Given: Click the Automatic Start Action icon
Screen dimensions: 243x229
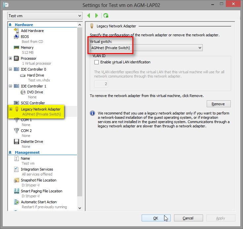Looking at the screenshot, I should coord(17,202).
